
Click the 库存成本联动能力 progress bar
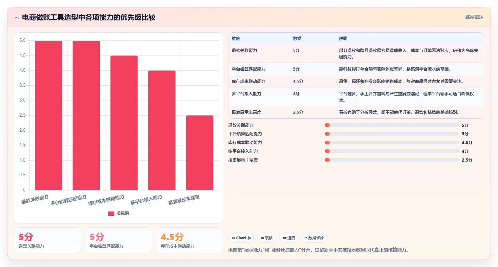[x=392, y=143]
